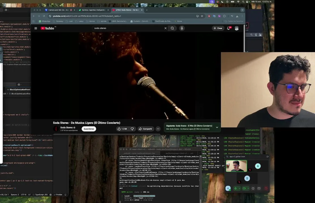The width and height of the screenshot is (315, 203).
Task: Open the Gateway bookmarks folder
Action: coord(58,21)
